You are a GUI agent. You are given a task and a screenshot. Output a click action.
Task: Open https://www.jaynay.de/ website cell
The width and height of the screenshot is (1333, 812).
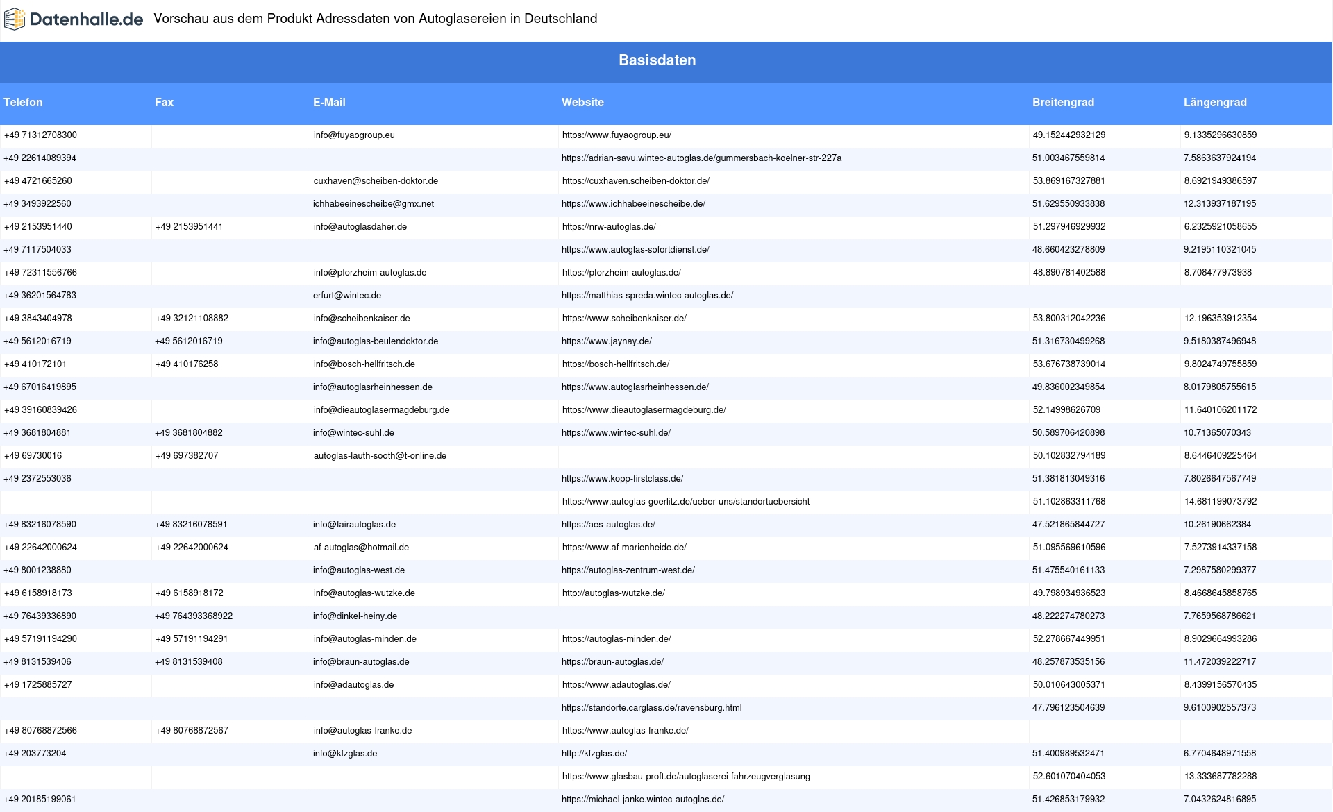click(x=607, y=341)
